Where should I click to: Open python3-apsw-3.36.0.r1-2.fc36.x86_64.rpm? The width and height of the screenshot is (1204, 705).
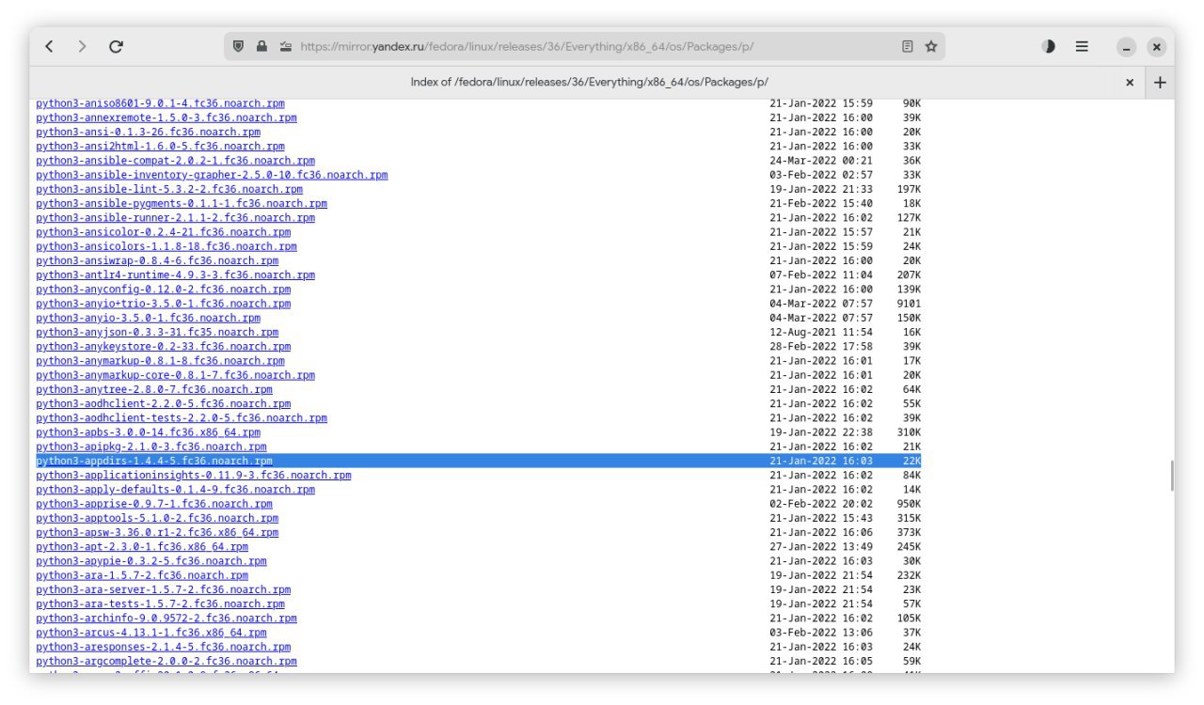pyautogui.click(x=157, y=532)
